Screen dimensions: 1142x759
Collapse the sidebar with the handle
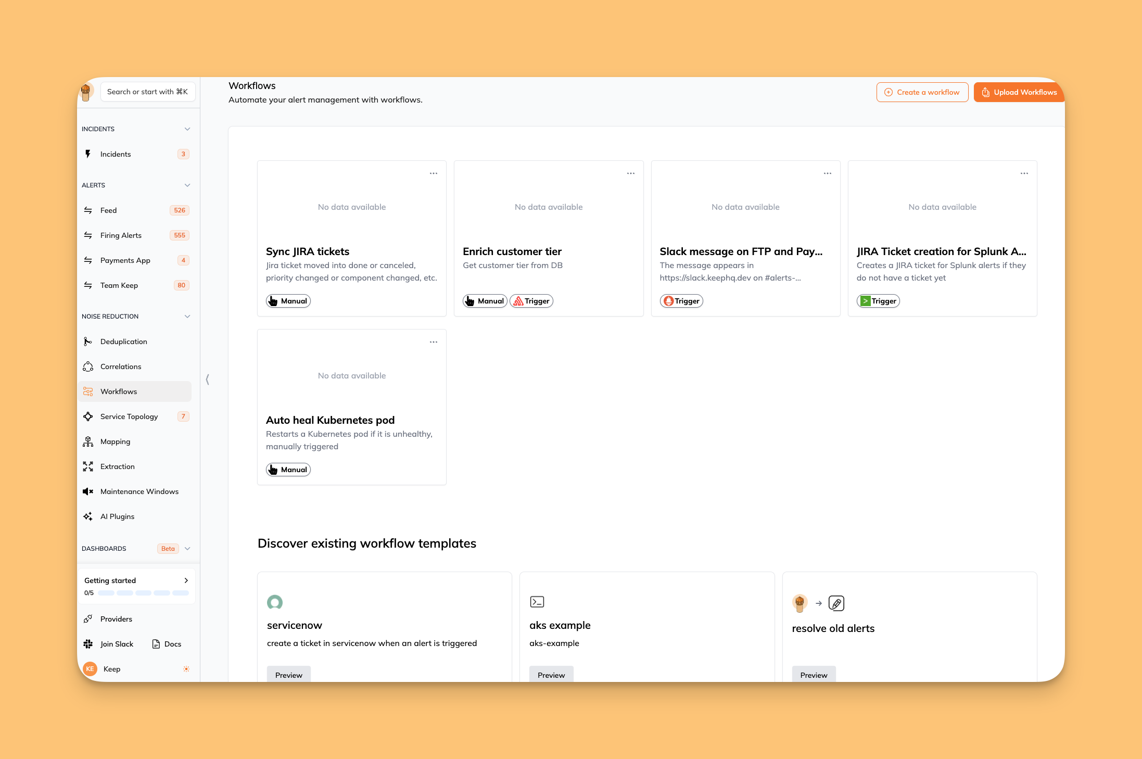[x=208, y=379]
